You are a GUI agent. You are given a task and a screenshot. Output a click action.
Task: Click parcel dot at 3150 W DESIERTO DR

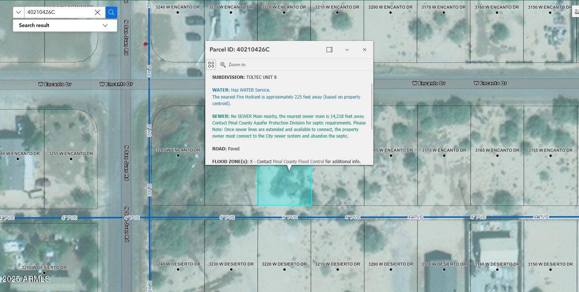(551, 270)
